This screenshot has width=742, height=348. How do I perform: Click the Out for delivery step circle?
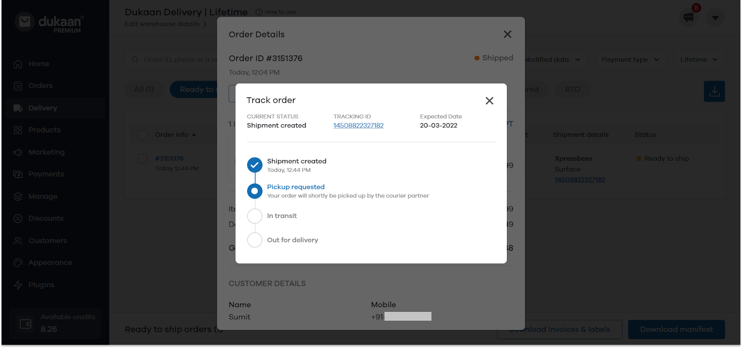255,240
